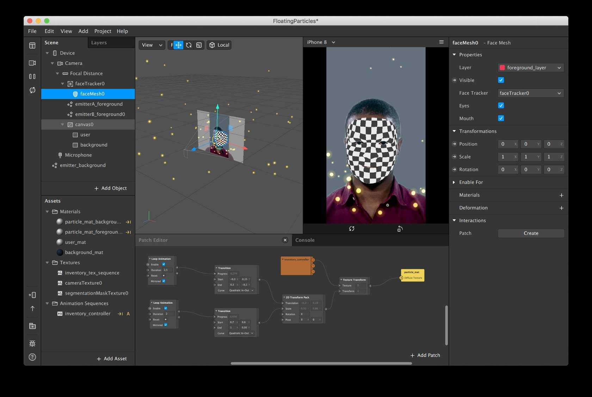Image resolution: width=592 pixels, height=397 pixels.
Task: Disable the Mouth checkbox
Action: (501, 118)
